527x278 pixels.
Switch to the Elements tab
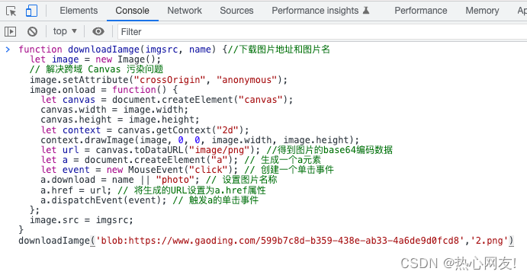[x=79, y=11]
